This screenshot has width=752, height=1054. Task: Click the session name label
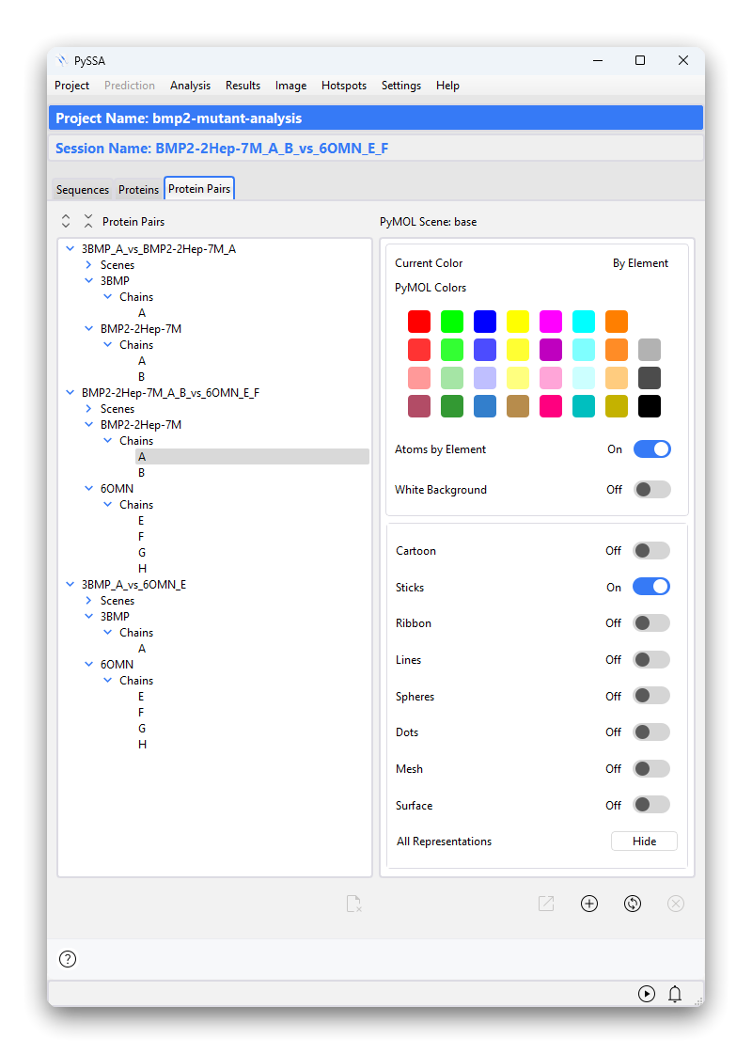coord(222,148)
